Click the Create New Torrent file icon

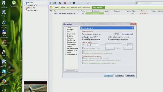(60, 3)
